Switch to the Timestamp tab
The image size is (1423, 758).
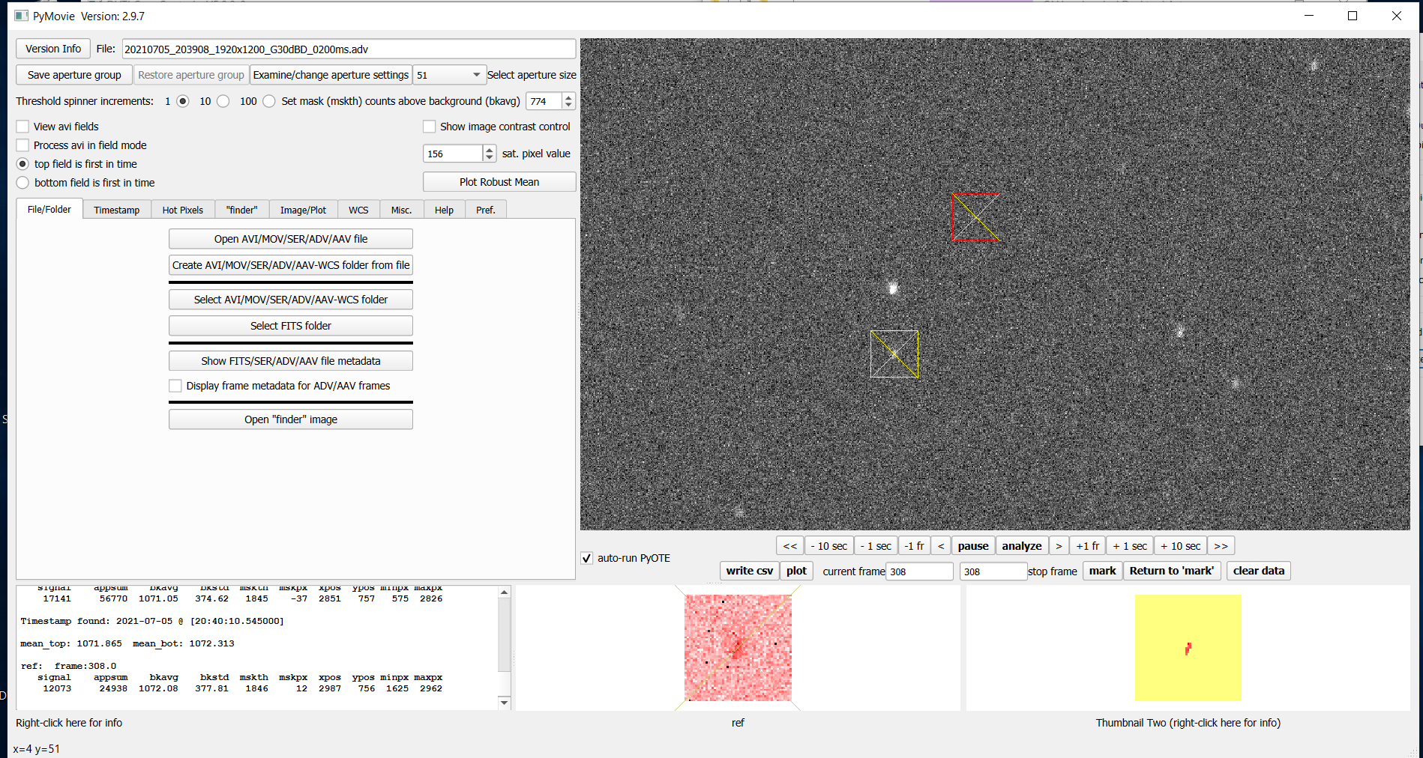pyautogui.click(x=116, y=210)
